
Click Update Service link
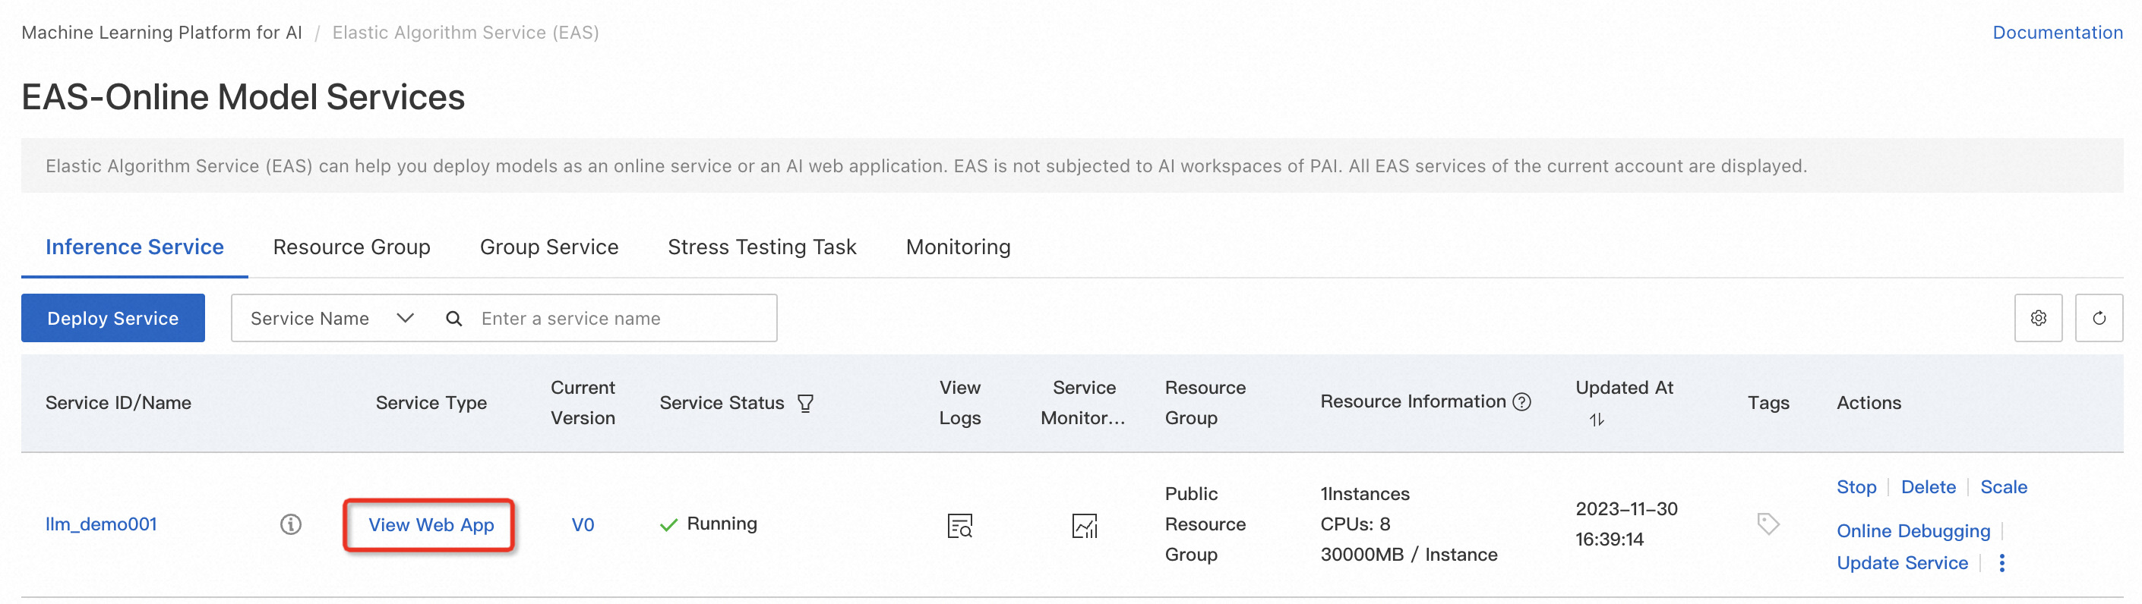pyautogui.click(x=1902, y=563)
